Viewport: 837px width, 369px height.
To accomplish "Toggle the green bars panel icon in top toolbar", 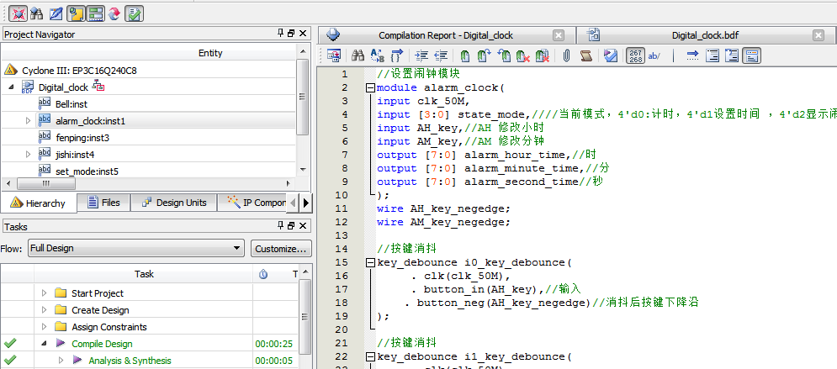I will click(x=95, y=13).
